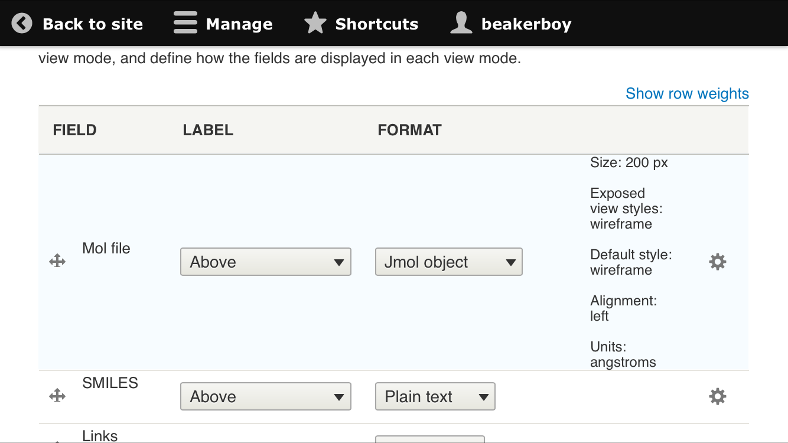788x443 pixels.
Task: Click the SMILES row drag handle
Action: (x=57, y=396)
